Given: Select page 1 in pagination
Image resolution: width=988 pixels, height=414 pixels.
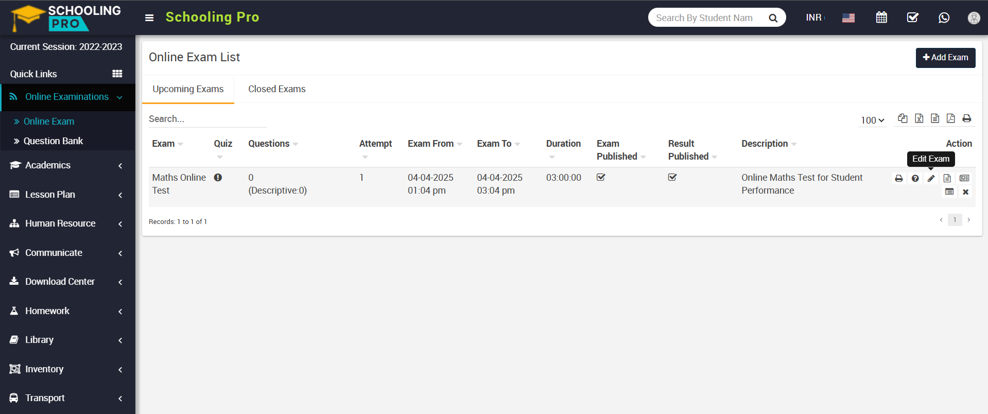Looking at the screenshot, I should (955, 220).
